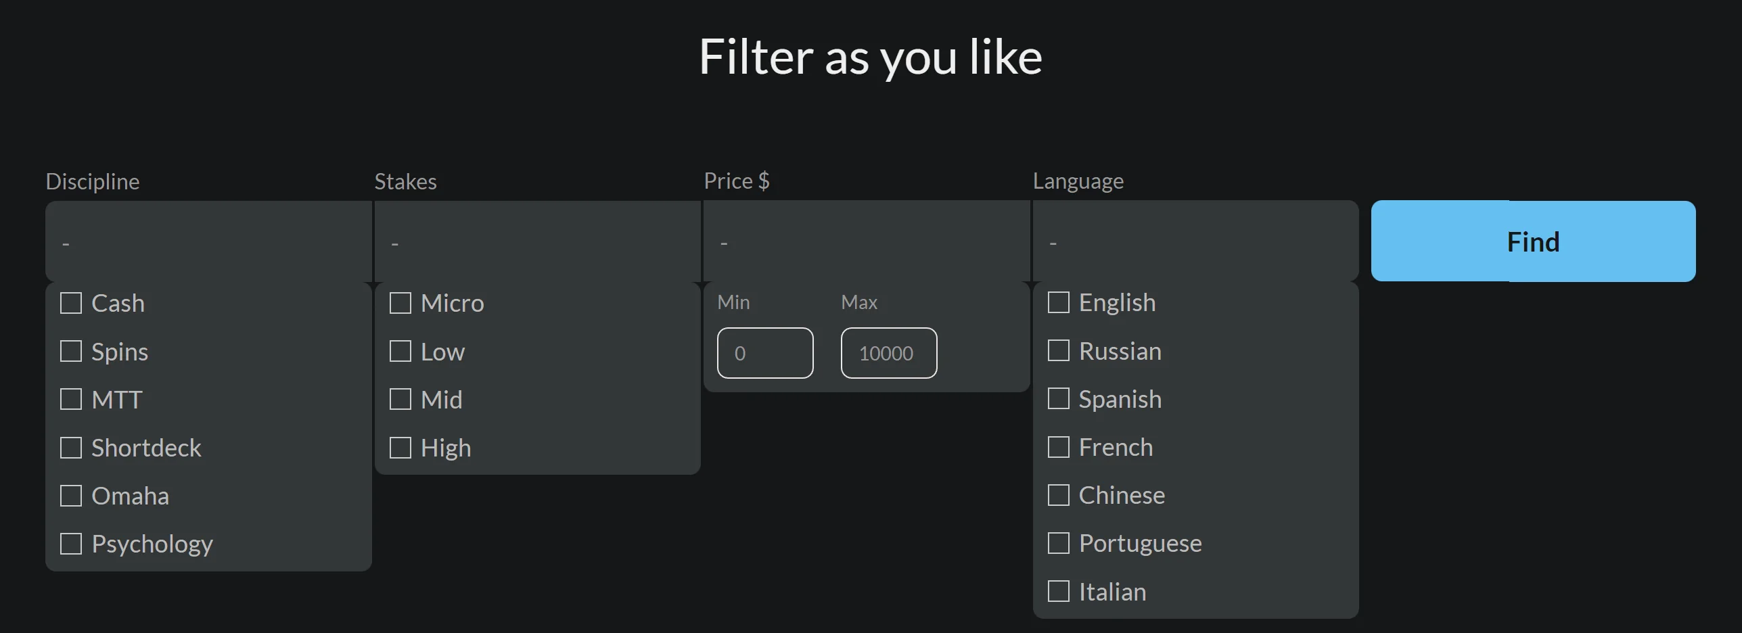Tick the Chinese language checkbox
Viewport: 1742px width, 633px height.
1059,495
